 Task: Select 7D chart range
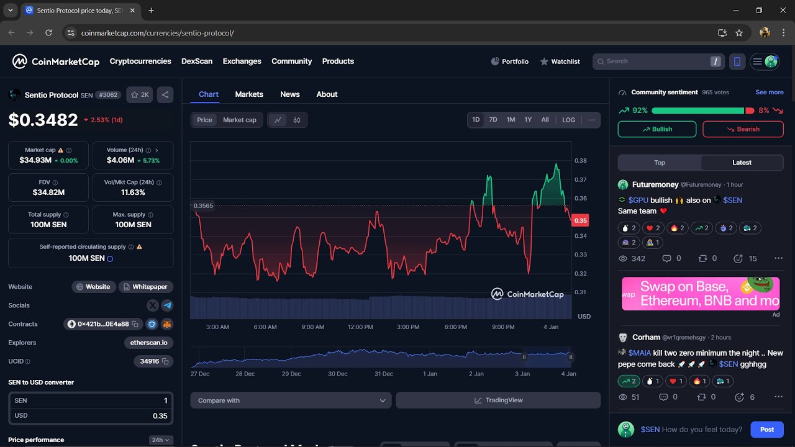click(493, 120)
